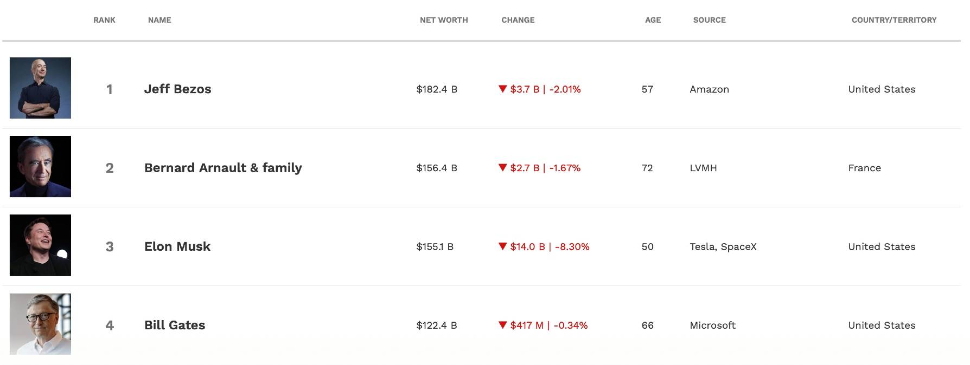Image resolution: width=970 pixels, height=365 pixels.
Task: Open the Bill Gates profile link
Action: 175,325
